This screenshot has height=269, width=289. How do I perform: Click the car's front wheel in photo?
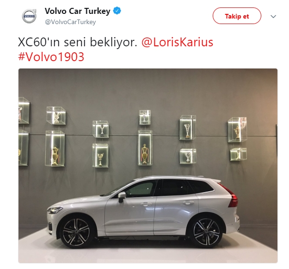[x=76, y=232]
